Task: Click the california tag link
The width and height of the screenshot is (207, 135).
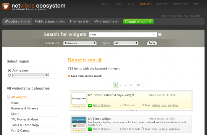Action: point(174,129)
